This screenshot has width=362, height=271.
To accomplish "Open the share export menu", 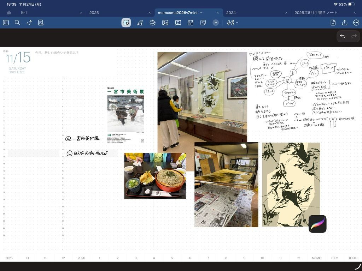I will [x=344, y=23].
